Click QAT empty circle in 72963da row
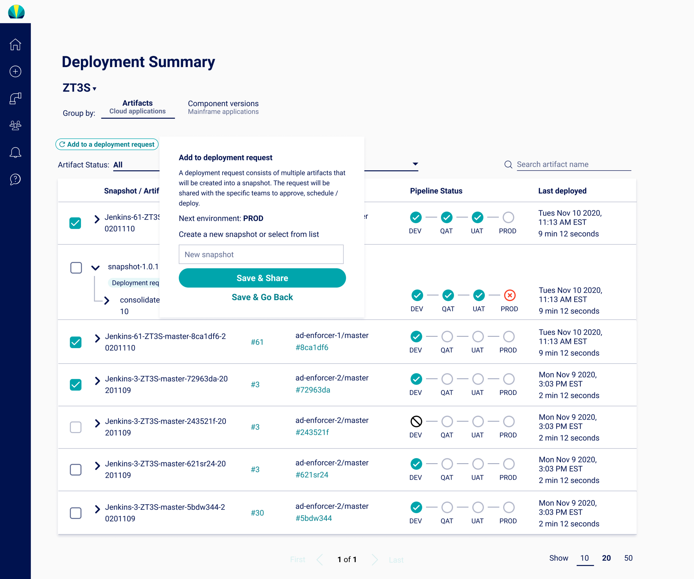 447,379
